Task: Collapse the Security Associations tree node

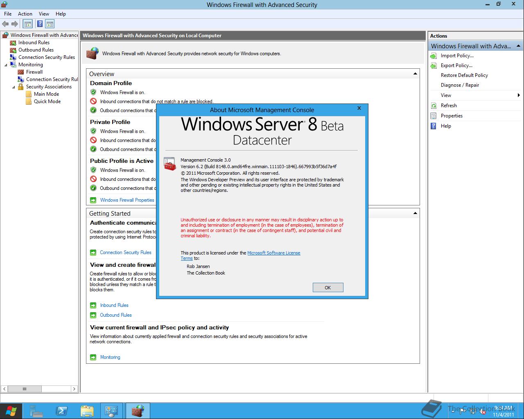Action: [14, 87]
